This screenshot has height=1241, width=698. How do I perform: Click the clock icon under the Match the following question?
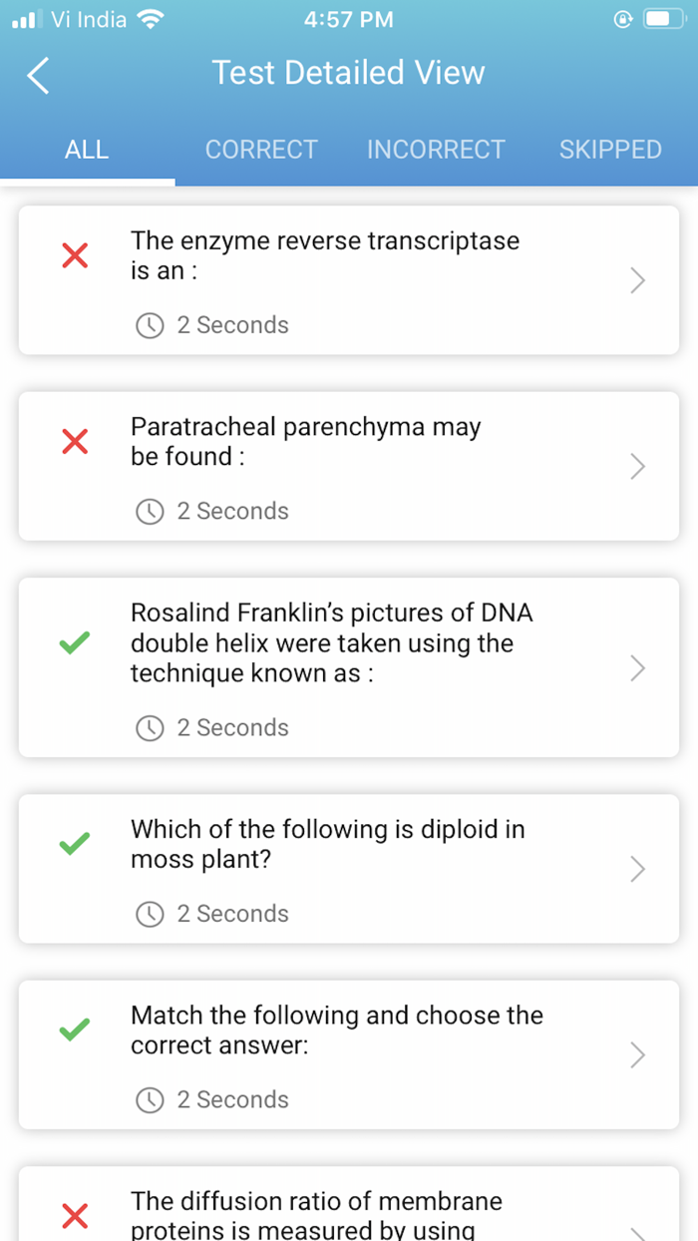(x=150, y=1099)
